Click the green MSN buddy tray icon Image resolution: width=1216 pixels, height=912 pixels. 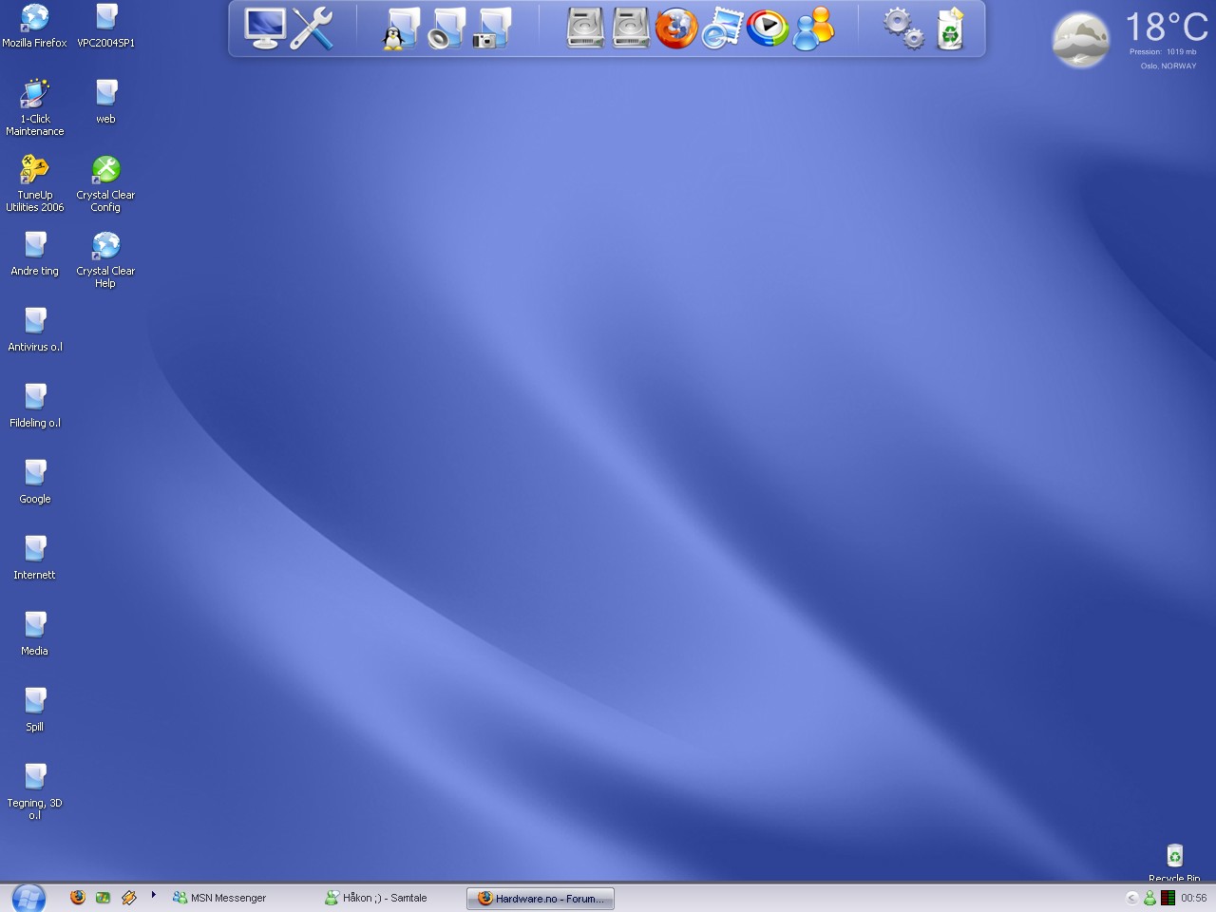click(x=1149, y=898)
